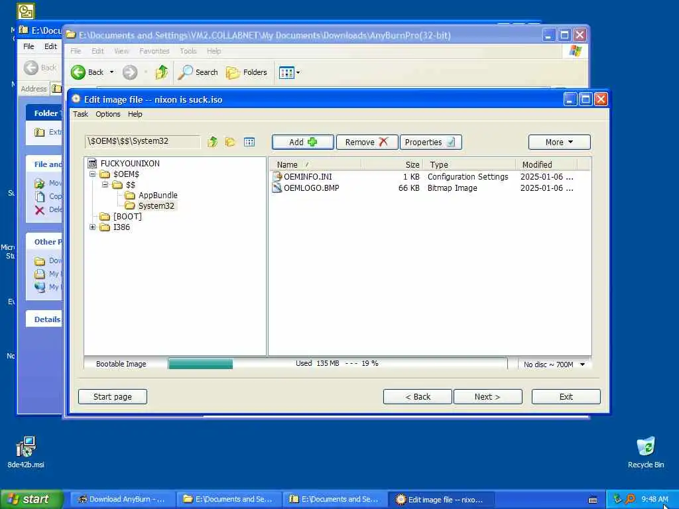Click Up folder icon in Explorer toolbar

tap(162, 72)
